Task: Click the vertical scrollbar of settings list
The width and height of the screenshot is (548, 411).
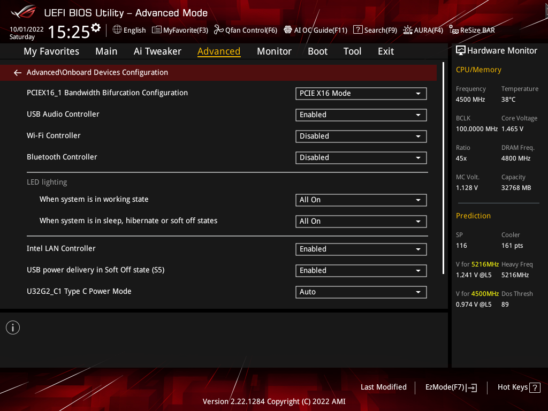Action: [444, 169]
